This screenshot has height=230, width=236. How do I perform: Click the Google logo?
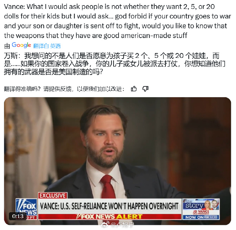point(21,45)
